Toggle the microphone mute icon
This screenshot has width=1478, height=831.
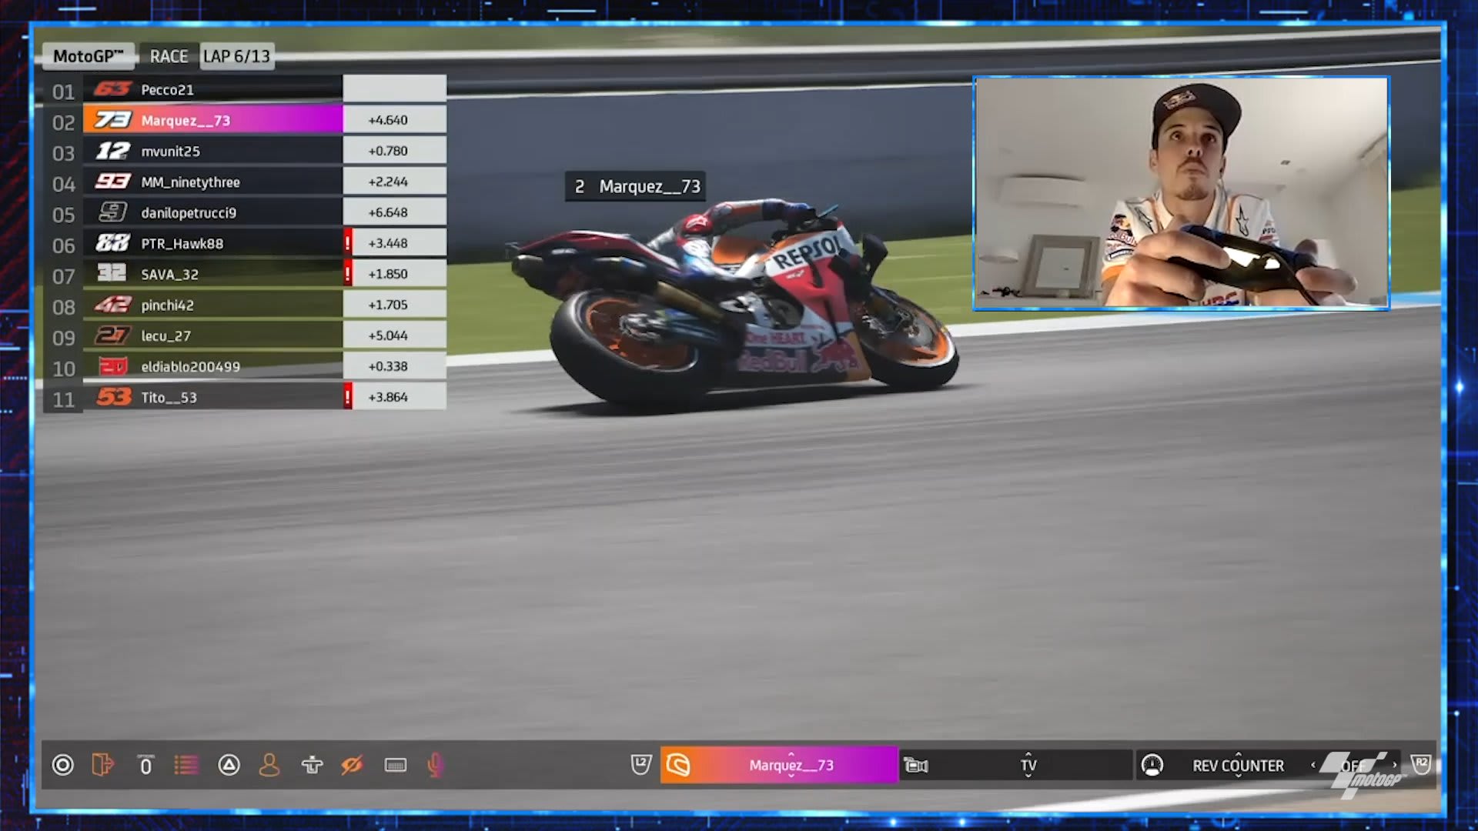435,765
